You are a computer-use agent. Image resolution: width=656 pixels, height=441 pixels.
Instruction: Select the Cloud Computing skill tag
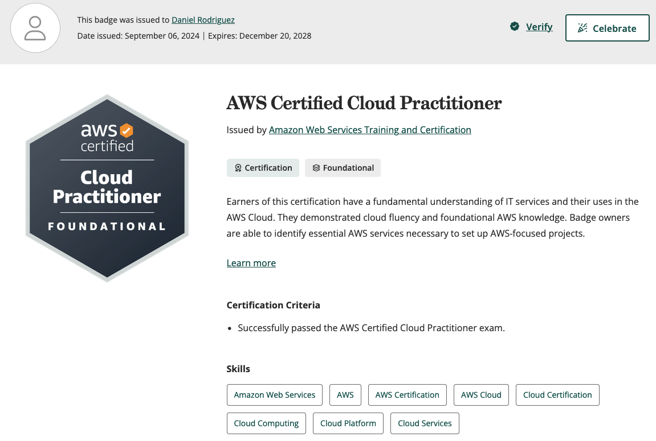(266, 423)
